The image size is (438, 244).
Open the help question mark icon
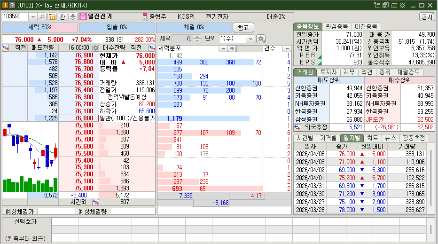coord(12,5)
